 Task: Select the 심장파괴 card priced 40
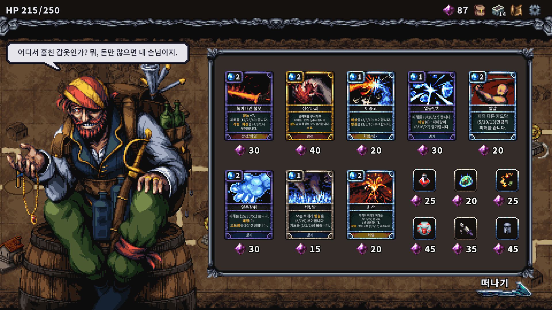click(x=310, y=106)
